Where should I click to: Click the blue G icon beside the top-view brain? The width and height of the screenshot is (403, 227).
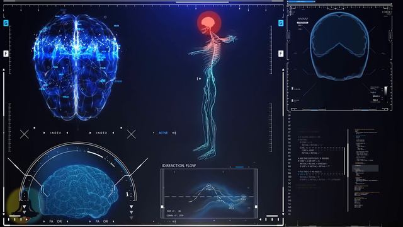coord(6,23)
